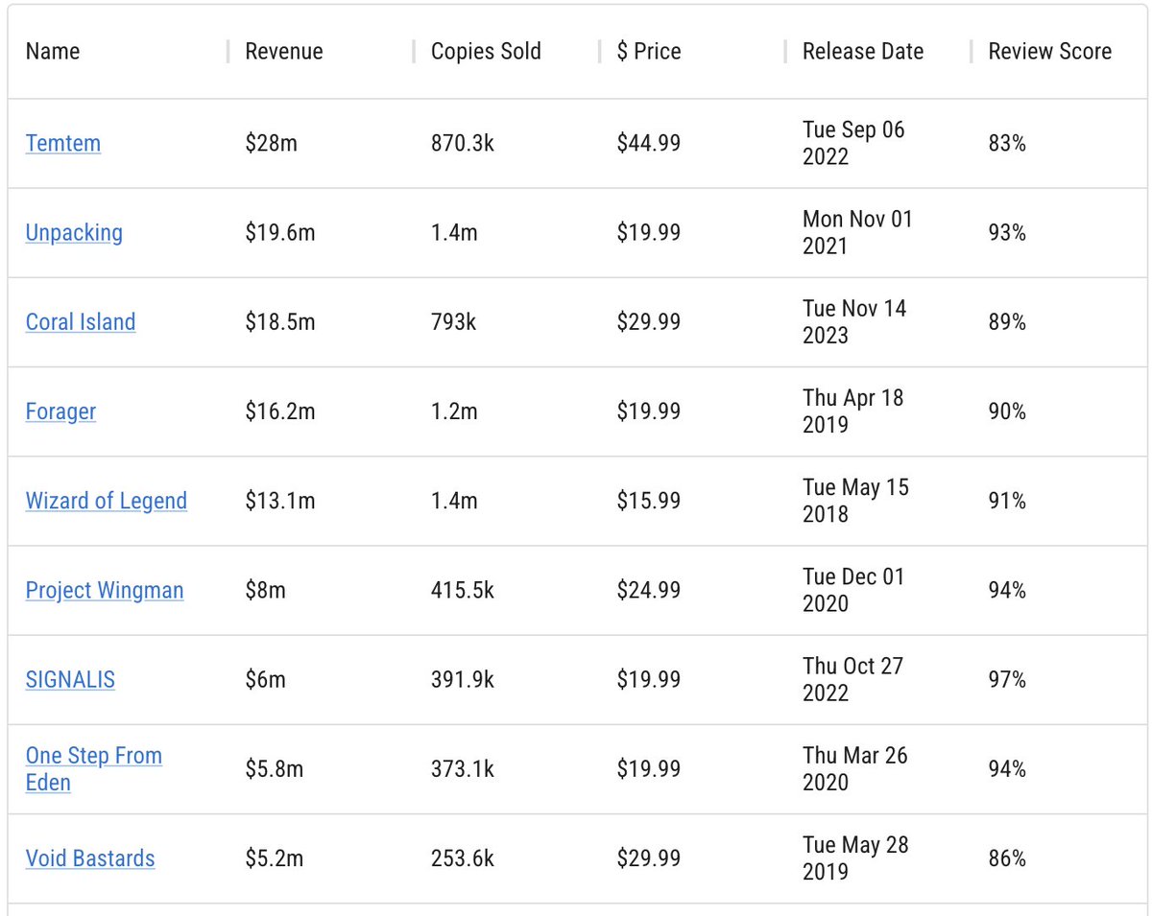Select the Mon Nov 01 2021 date
Image resolution: width=1152 pixels, height=916 pixels.
858,232
